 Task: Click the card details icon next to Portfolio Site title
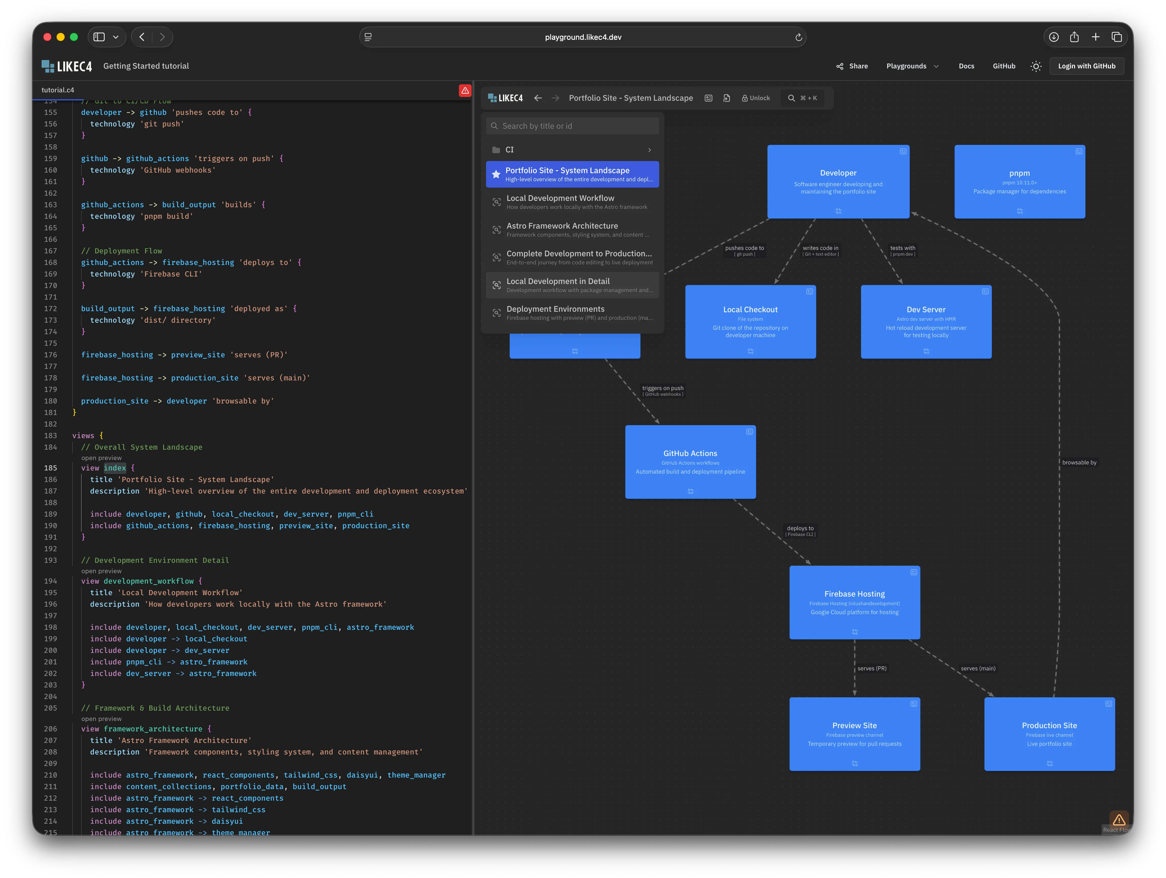pos(709,98)
